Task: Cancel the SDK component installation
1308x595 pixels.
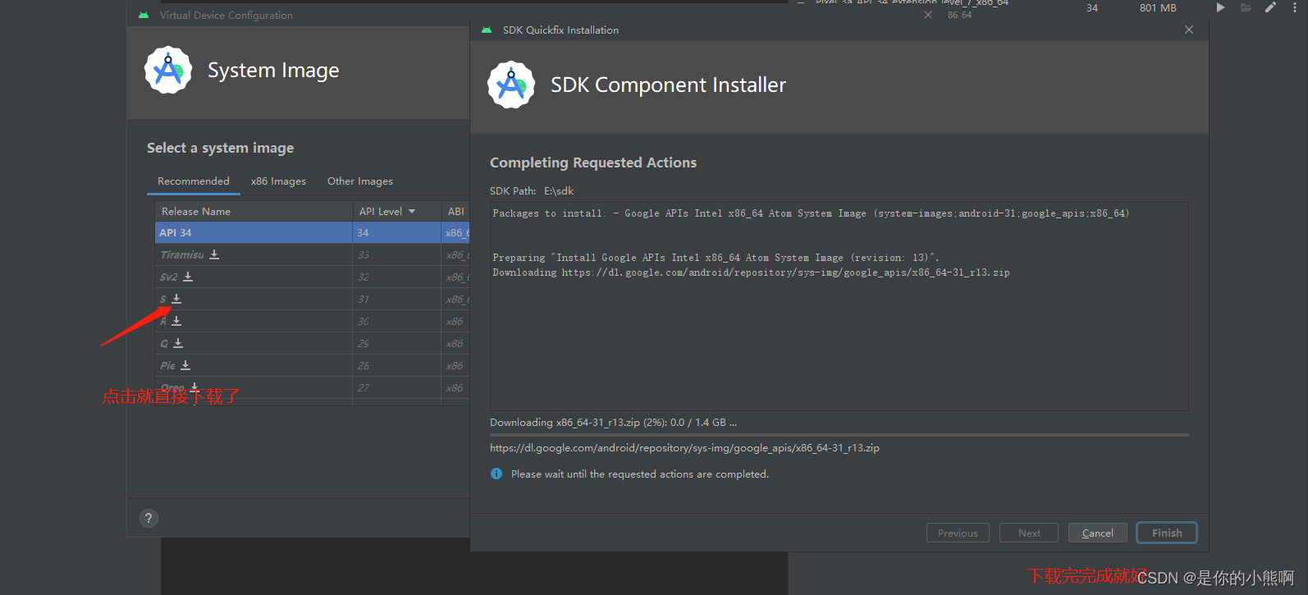Action: (1098, 533)
